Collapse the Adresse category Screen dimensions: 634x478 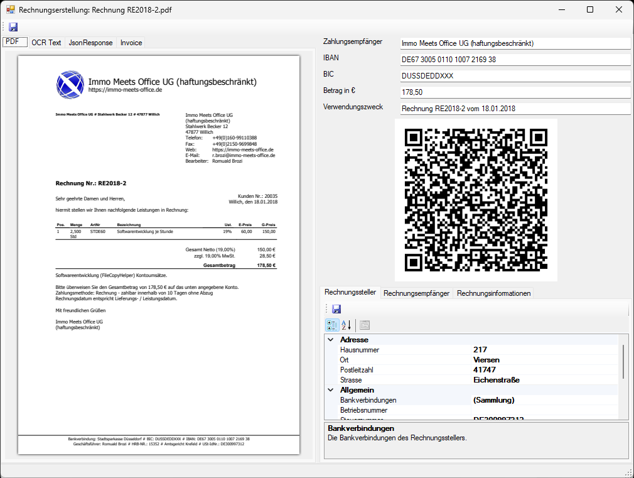pyautogui.click(x=331, y=340)
